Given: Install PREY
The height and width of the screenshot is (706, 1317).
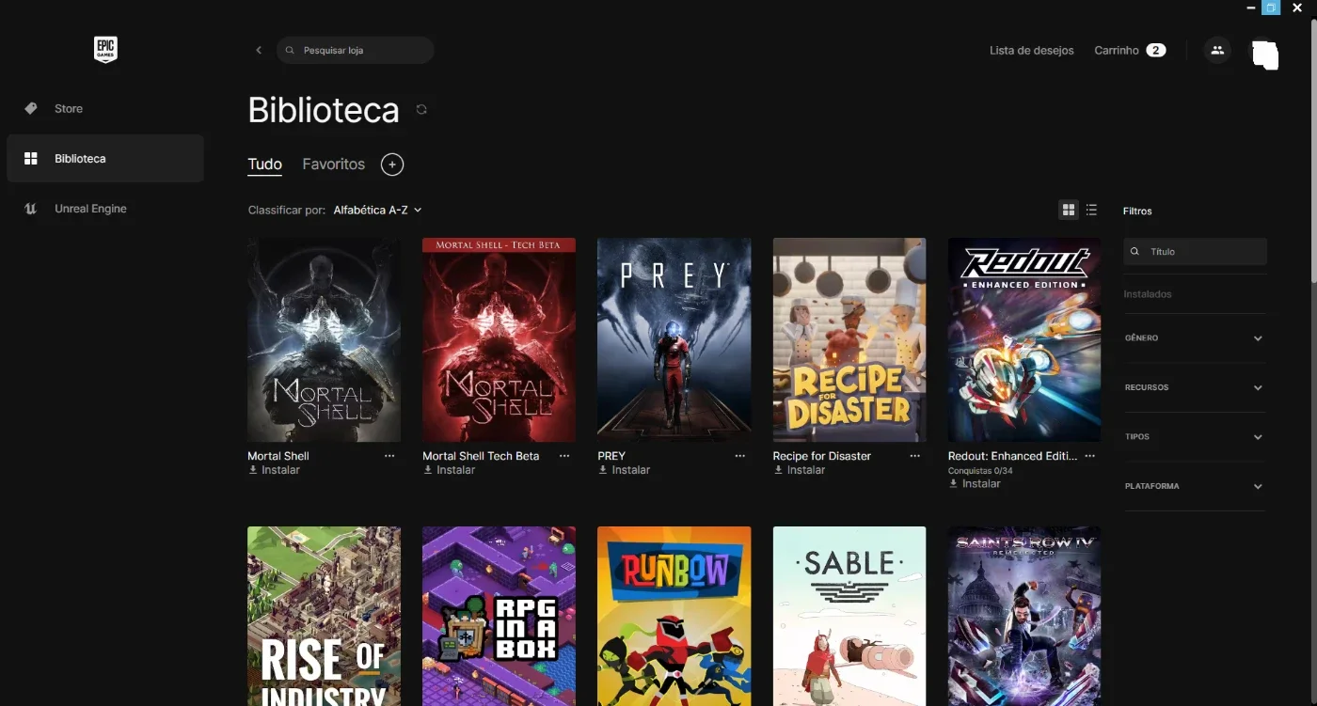Looking at the screenshot, I should pos(624,470).
